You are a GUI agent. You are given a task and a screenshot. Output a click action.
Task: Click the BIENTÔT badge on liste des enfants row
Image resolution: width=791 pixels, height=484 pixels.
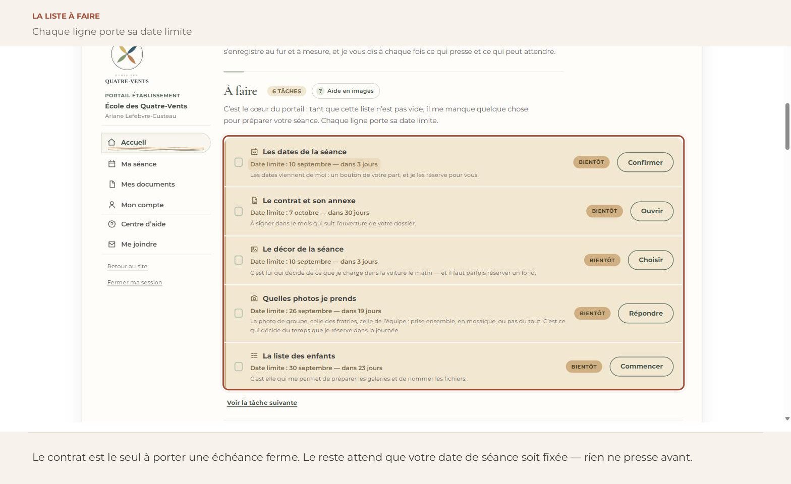pos(584,367)
